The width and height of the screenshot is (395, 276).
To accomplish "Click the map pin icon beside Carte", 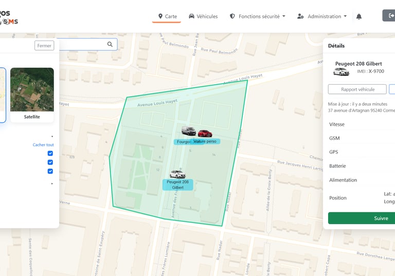I will pyautogui.click(x=160, y=16).
